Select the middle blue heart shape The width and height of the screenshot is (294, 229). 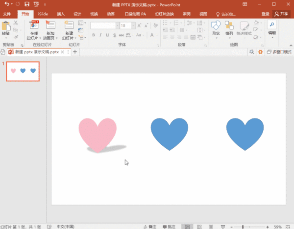(170, 134)
